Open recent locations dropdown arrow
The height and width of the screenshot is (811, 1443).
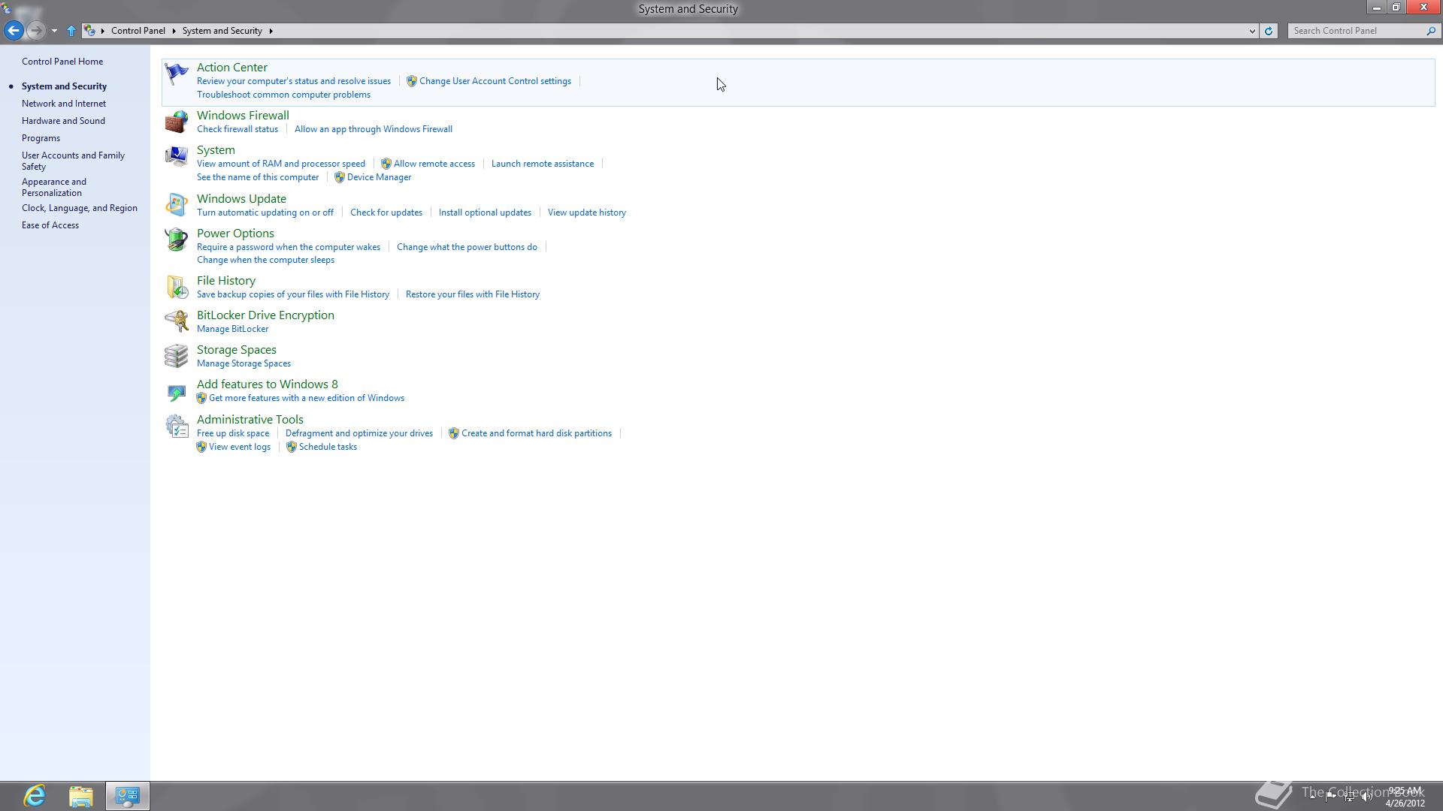click(x=54, y=31)
